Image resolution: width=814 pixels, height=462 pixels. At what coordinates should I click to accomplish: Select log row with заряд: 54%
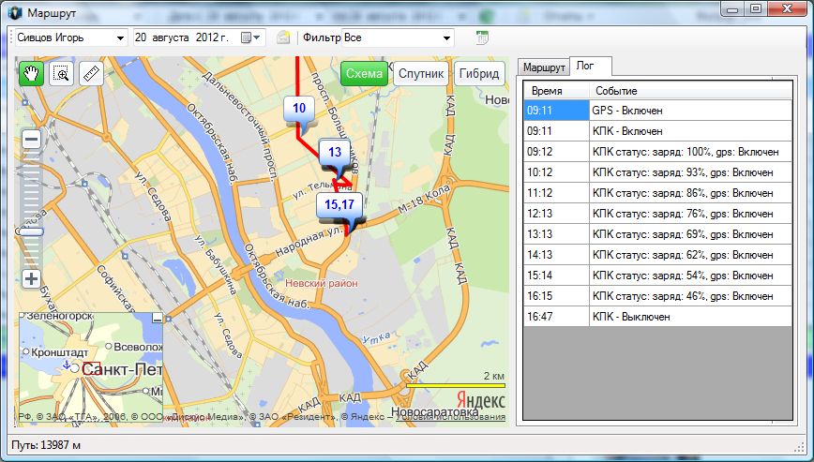[x=657, y=276]
